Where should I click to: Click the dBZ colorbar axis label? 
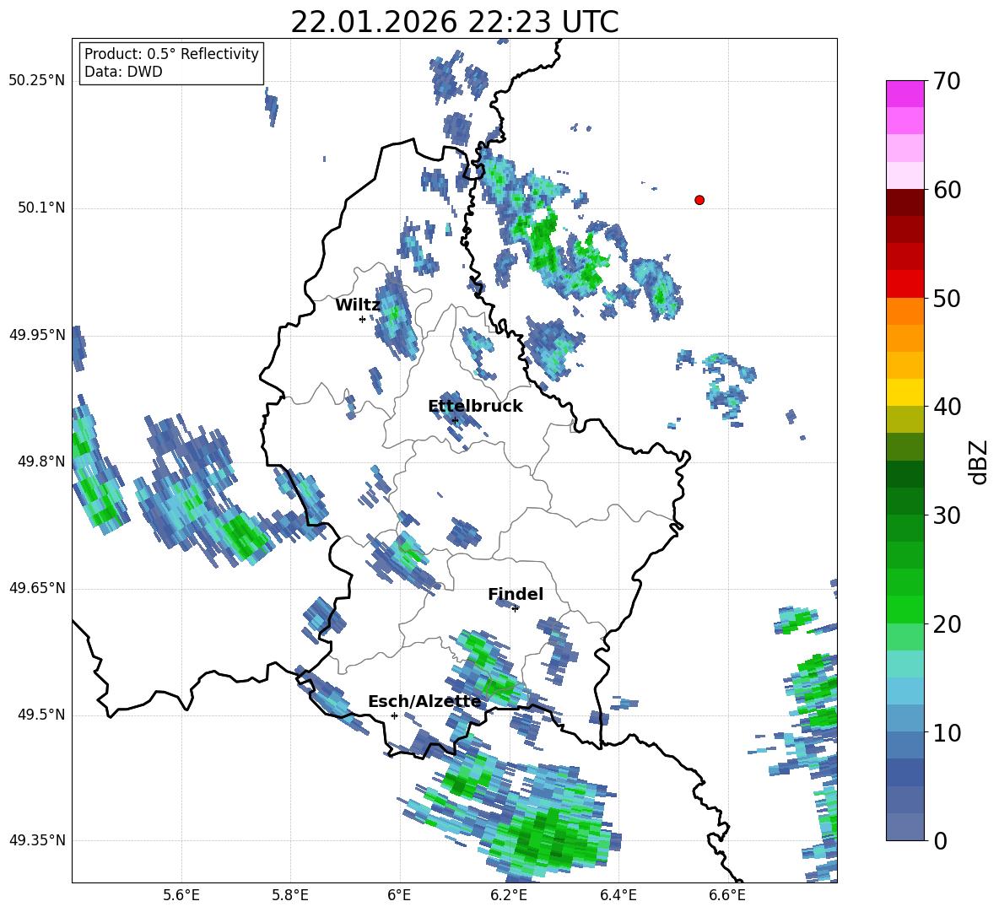[x=978, y=461]
